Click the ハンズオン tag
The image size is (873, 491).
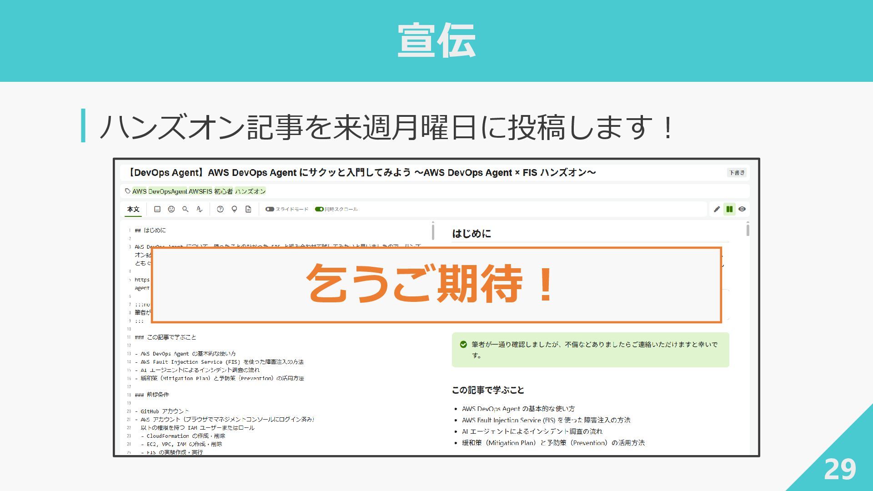250,191
